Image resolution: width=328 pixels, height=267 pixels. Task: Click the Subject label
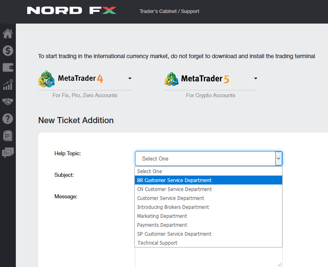click(x=64, y=175)
